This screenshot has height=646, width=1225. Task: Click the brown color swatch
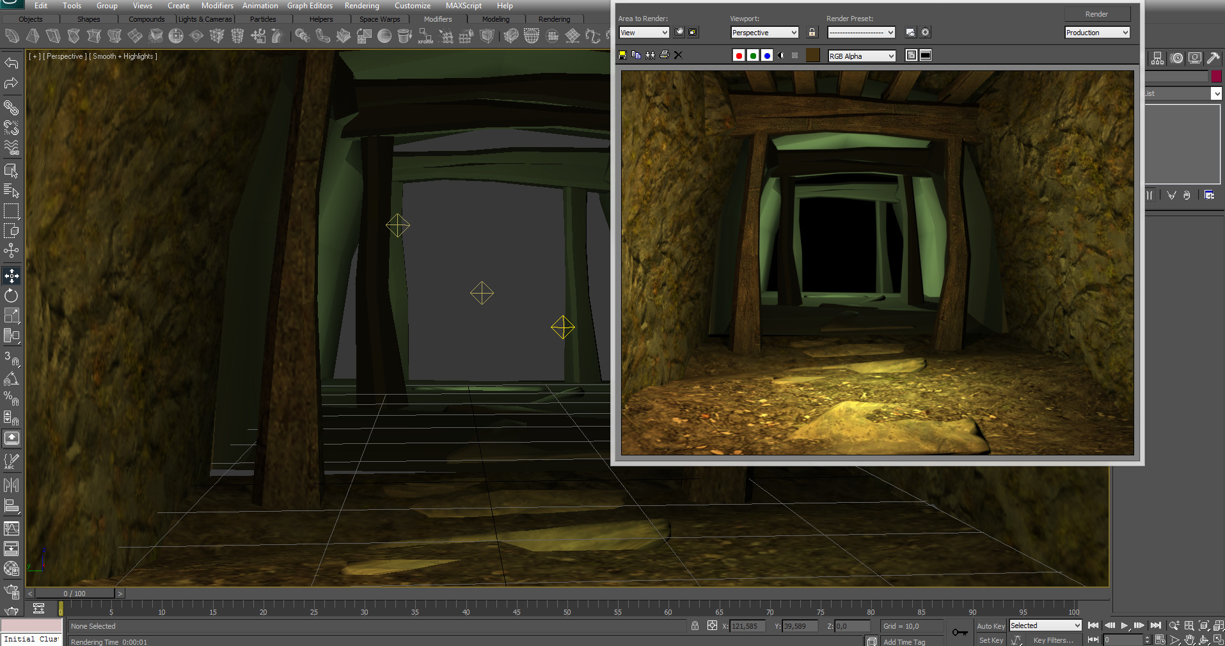click(x=812, y=56)
